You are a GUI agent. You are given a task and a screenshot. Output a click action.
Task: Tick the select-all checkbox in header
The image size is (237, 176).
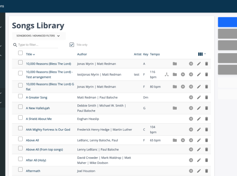20,53
